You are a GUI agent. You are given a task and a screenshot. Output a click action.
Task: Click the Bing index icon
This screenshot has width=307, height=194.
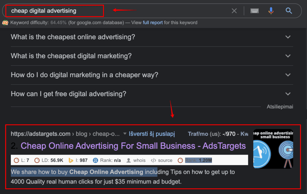tap(71, 161)
